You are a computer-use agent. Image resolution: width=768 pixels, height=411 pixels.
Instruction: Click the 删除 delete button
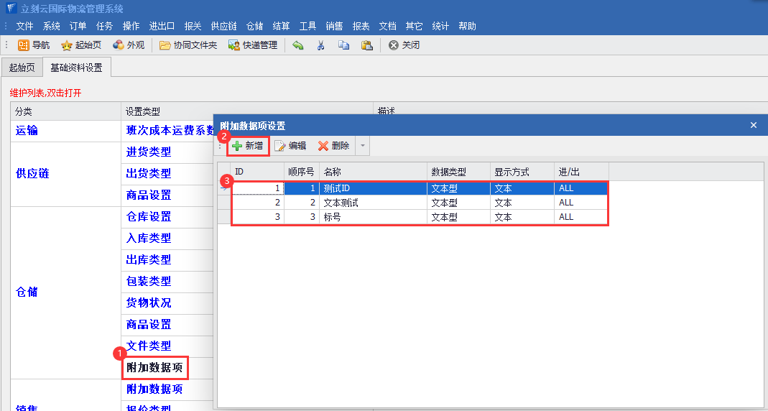[x=333, y=146]
